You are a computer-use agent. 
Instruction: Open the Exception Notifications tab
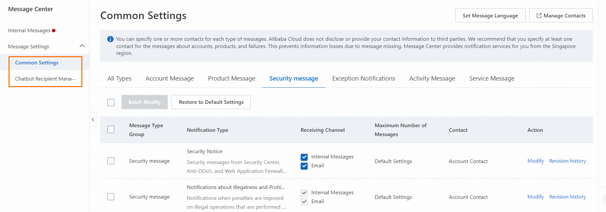[x=363, y=79]
